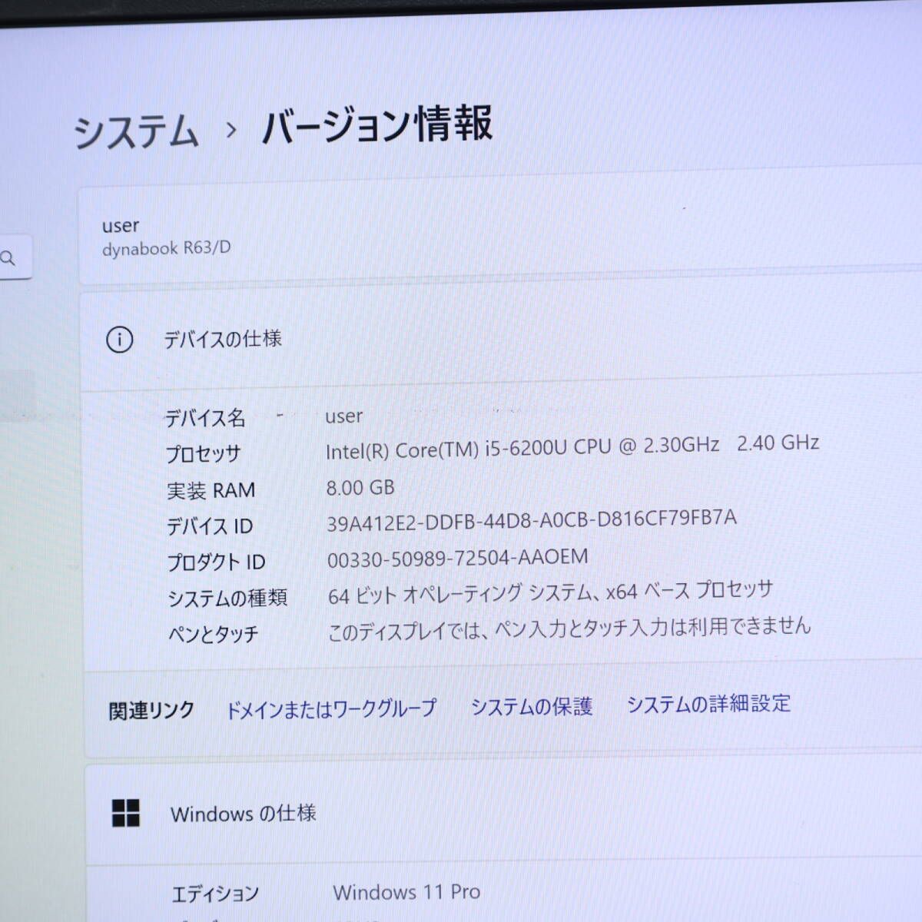Select the product ID 00330-50989-72504-AAOEM

tap(458, 558)
